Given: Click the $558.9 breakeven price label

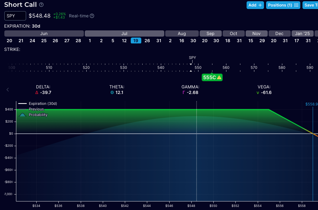Looking at the screenshot, I should tap(311, 104).
